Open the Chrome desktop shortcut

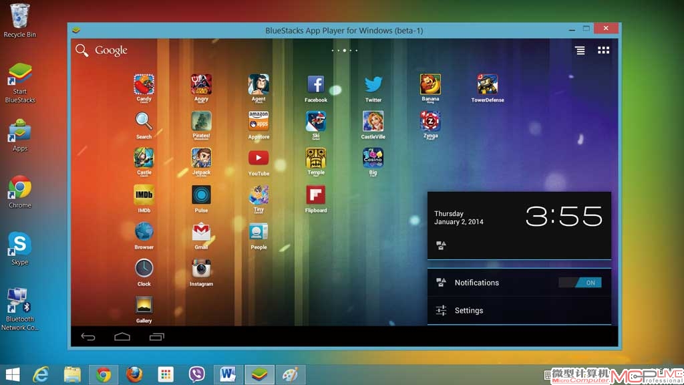[19, 192]
